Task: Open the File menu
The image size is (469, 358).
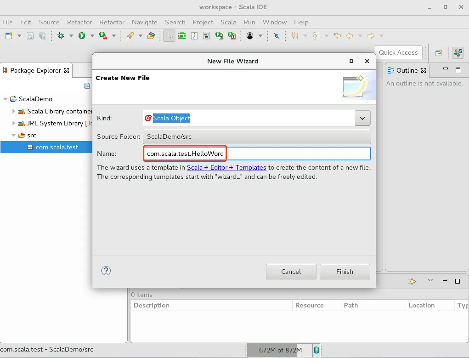Action: pos(7,22)
